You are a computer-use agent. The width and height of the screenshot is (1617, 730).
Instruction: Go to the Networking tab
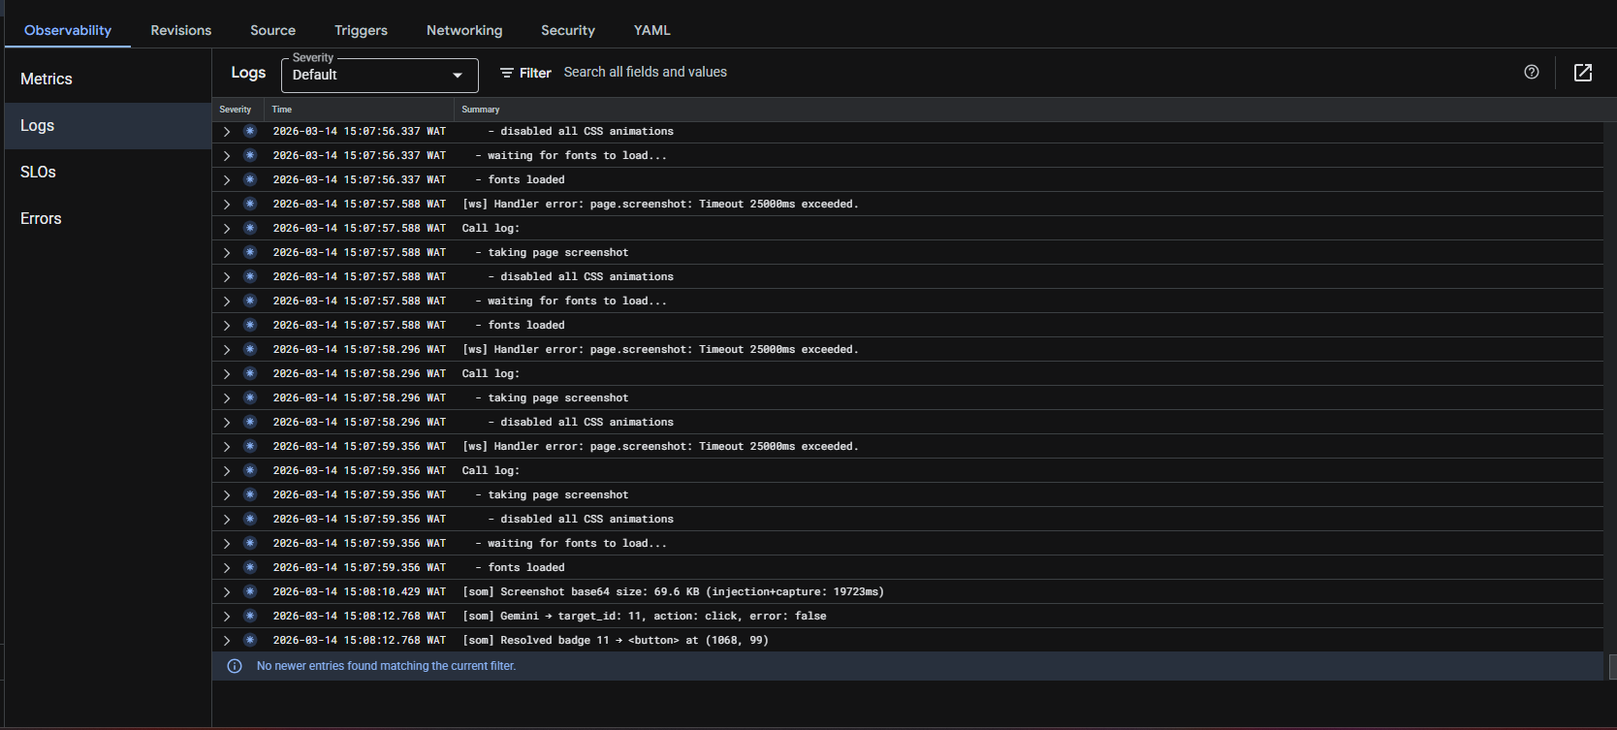tap(464, 30)
